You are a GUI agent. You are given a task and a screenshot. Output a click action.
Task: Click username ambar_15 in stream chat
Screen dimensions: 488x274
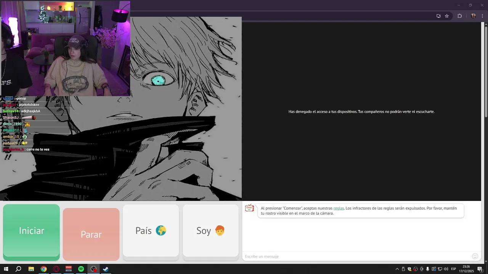tap(11, 137)
